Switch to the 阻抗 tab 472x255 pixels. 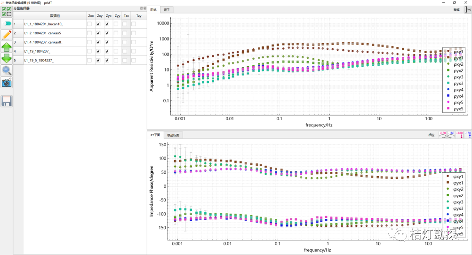153,9
